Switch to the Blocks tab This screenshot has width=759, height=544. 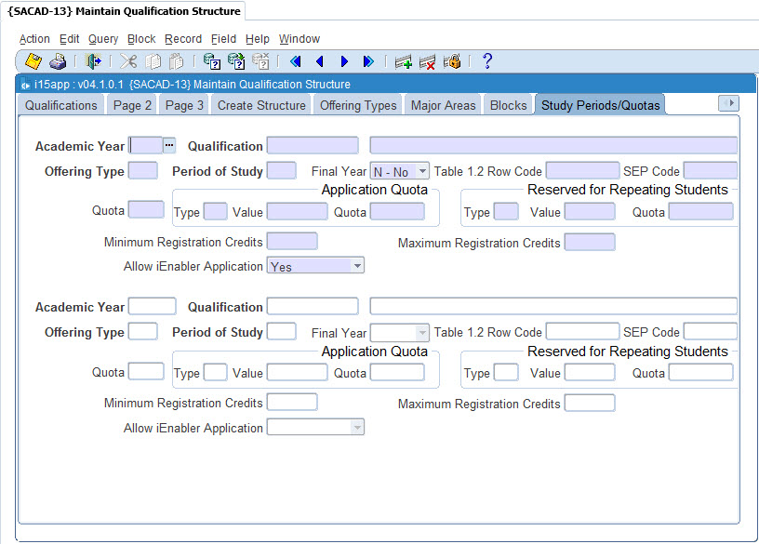coord(508,105)
